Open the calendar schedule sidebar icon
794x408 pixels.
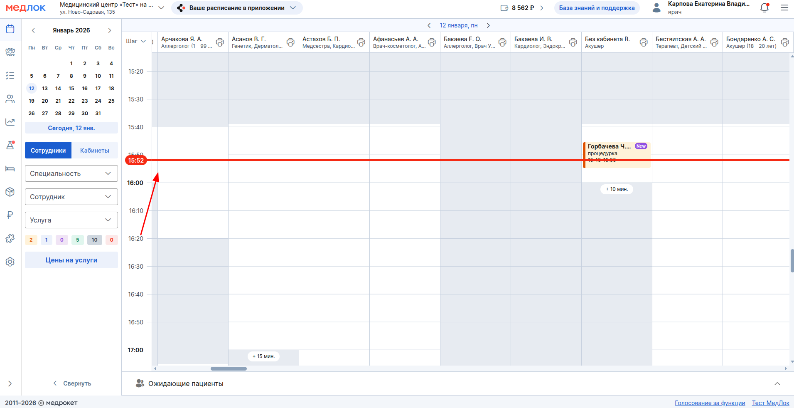10,29
